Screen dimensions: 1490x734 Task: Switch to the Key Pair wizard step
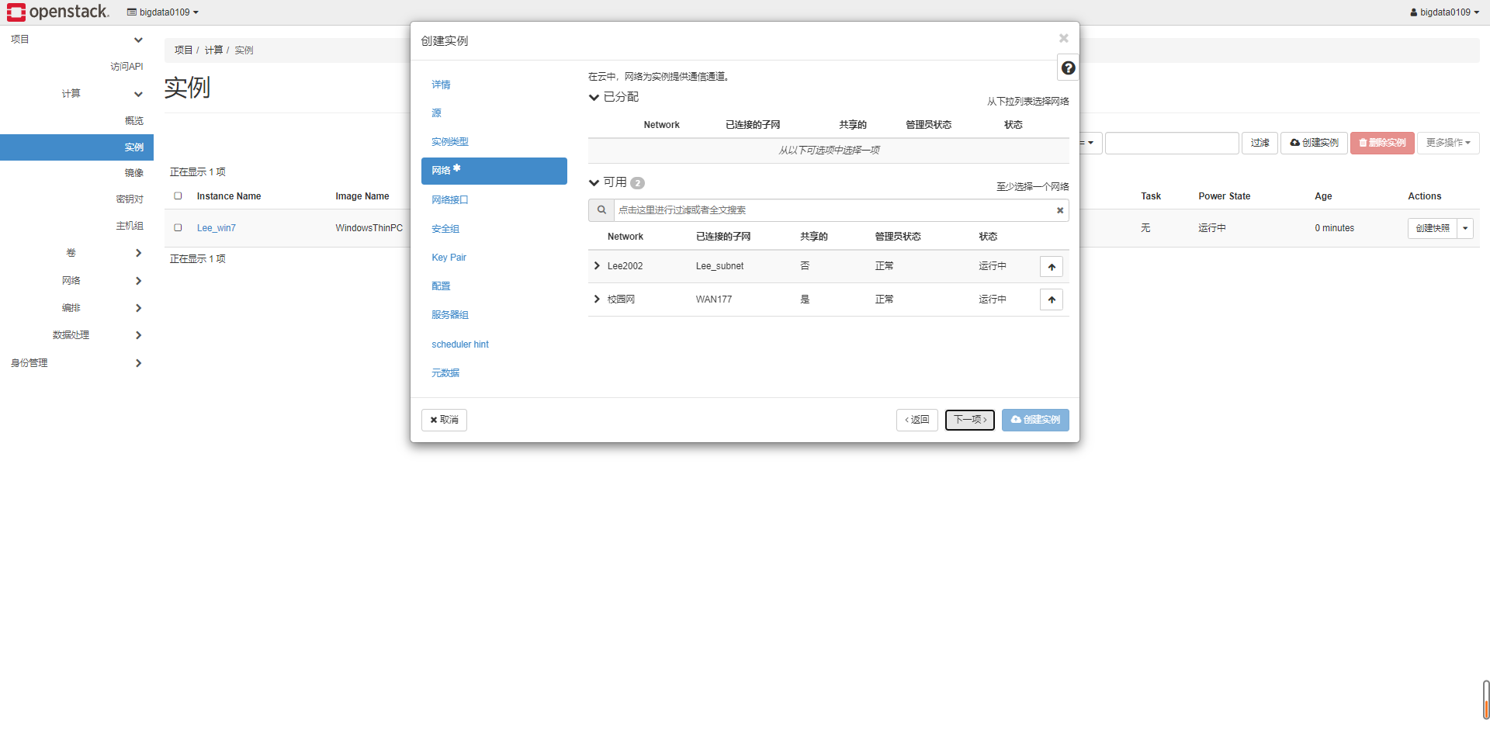pos(449,258)
